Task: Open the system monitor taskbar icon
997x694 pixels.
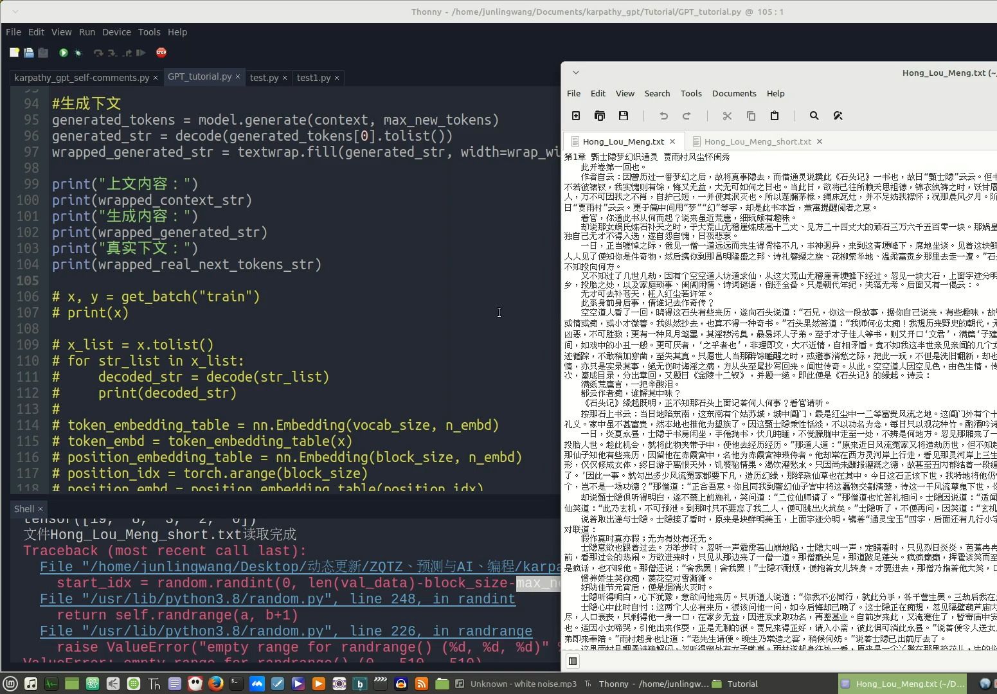Action: coord(51,684)
